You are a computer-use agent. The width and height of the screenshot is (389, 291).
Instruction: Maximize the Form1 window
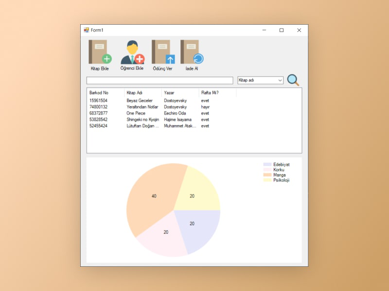281,30
